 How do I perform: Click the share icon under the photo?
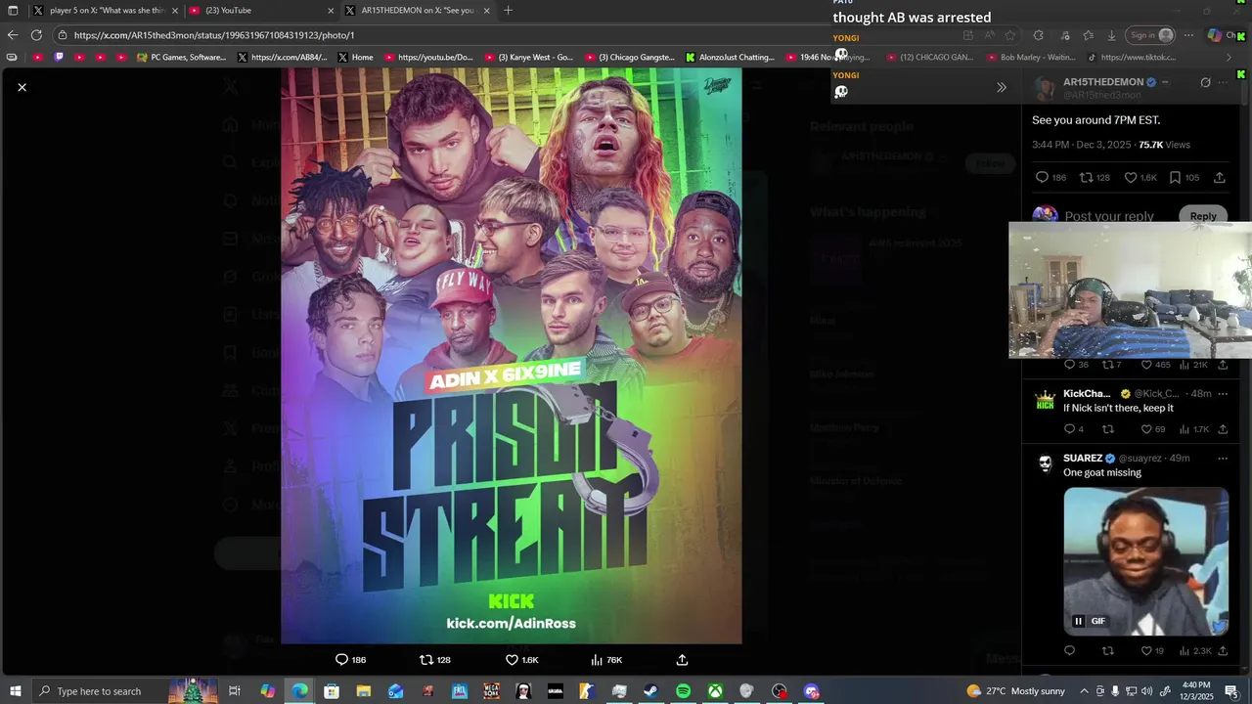tap(682, 660)
